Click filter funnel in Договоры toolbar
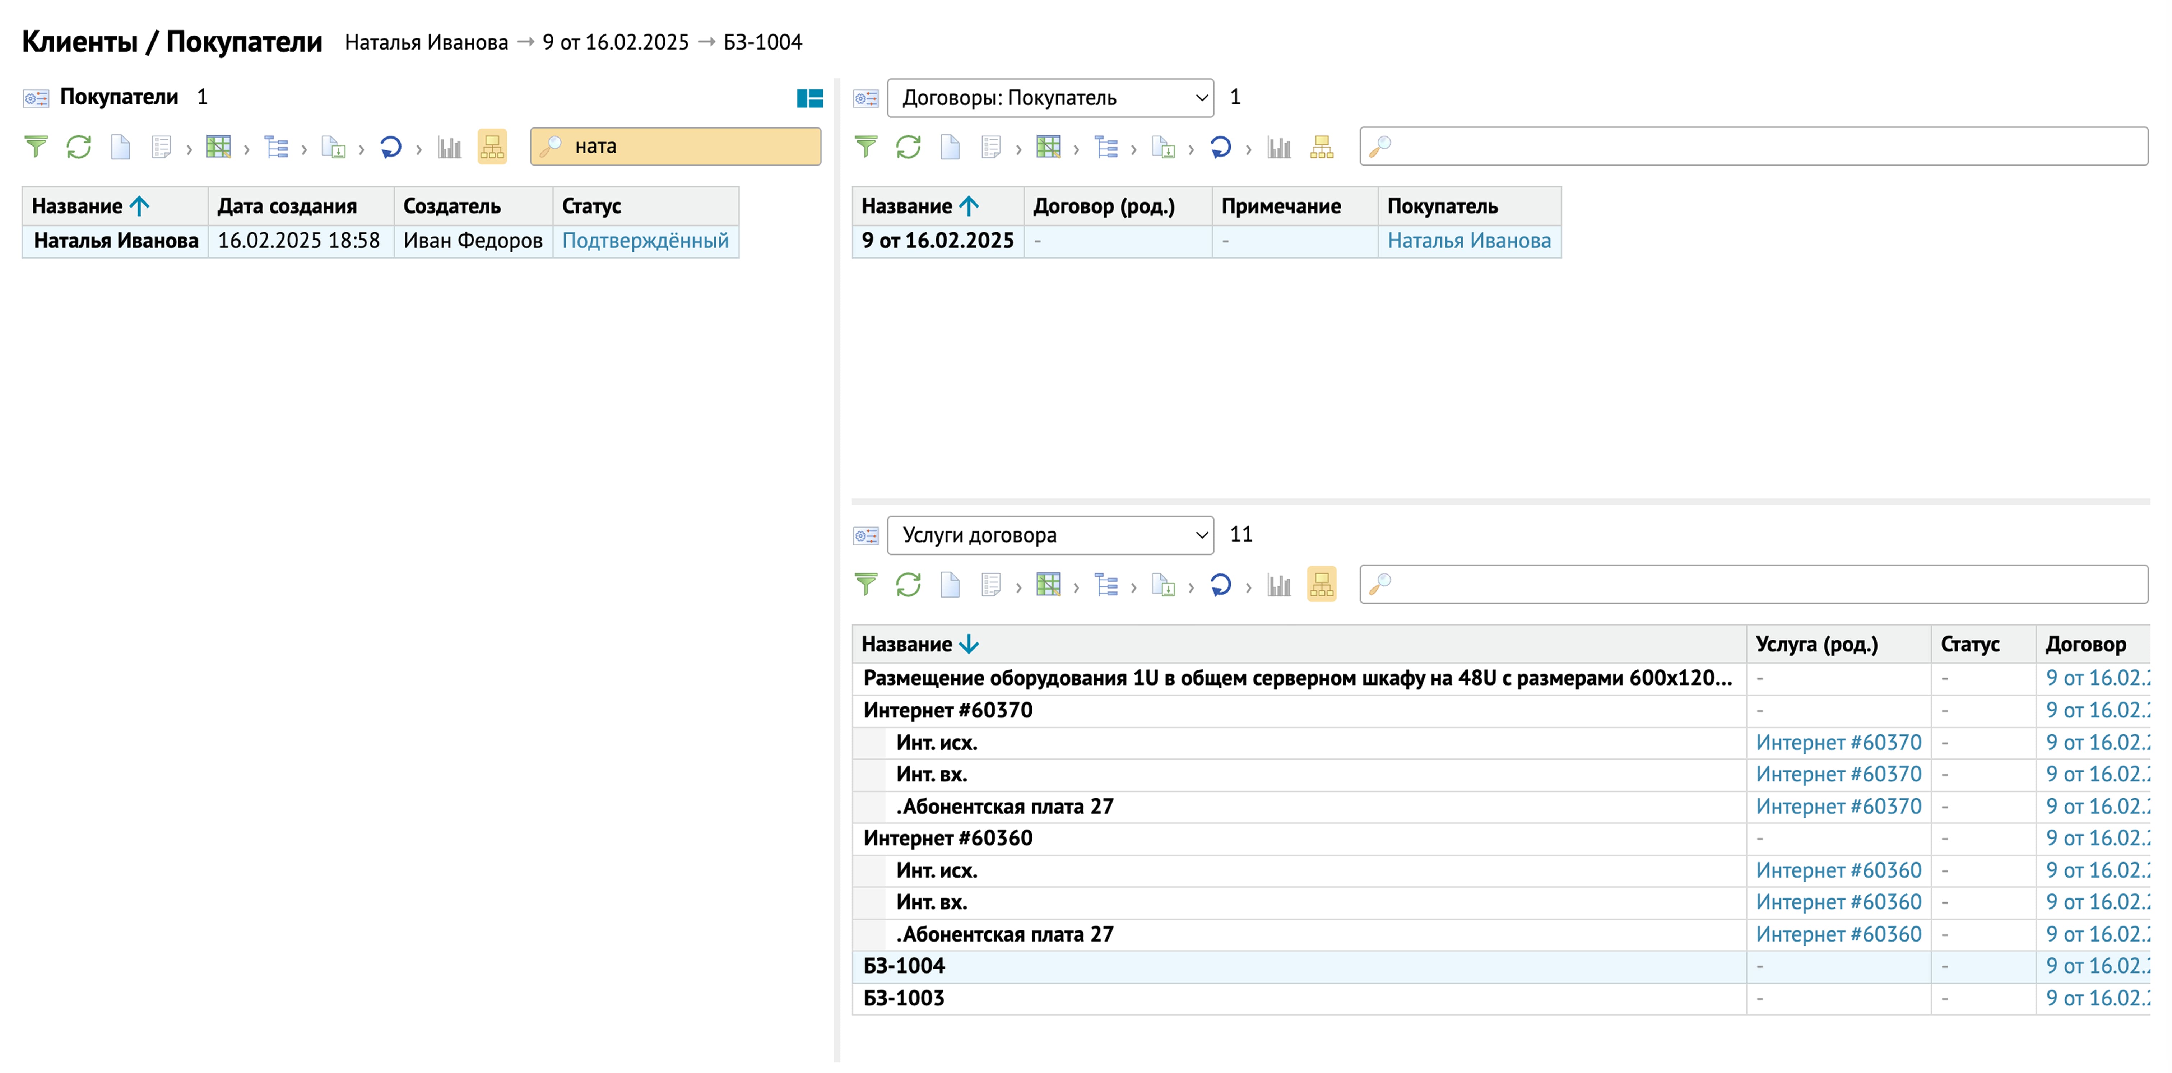Screen dimensions: 2172x1073 pos(866,147)
